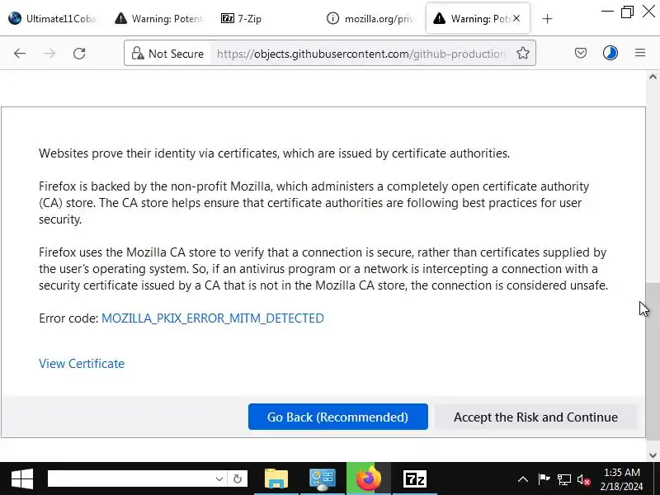Viewport: 660px width, 495px height.
Task: Open the network tray icon
Action: [564, 479]
